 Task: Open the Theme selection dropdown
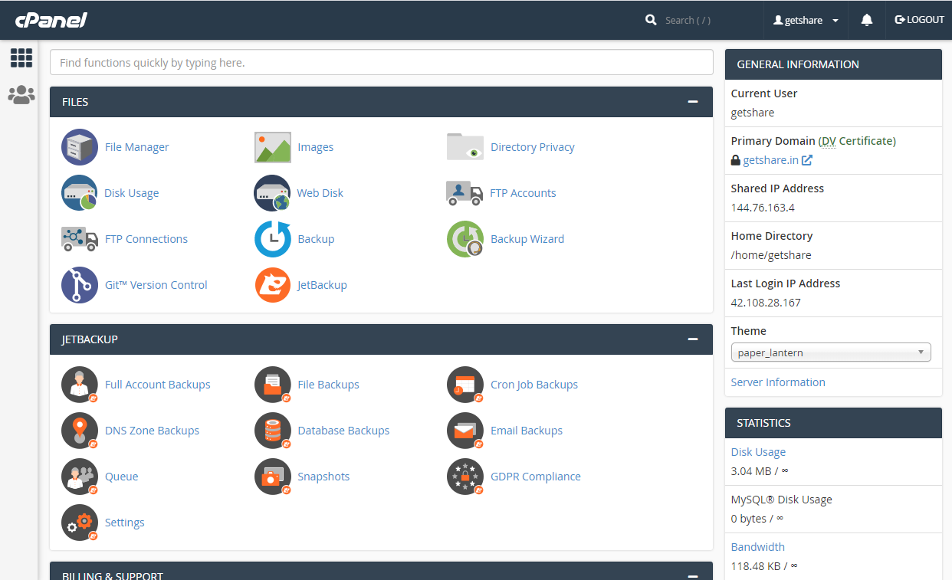coord(831,352)
